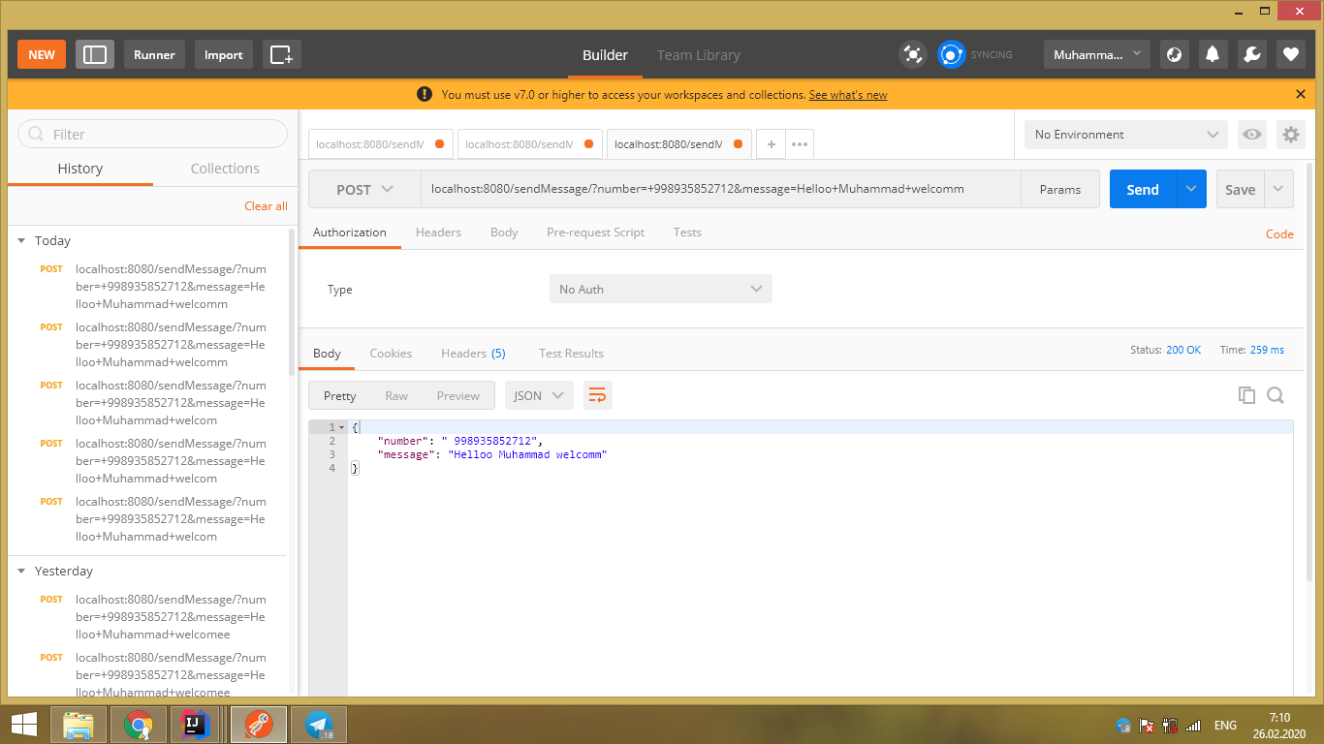The height and width of the screenshot is (744, 1324).
Task: Open the No Environment dropdown
Action: (x=1125, y=135)
